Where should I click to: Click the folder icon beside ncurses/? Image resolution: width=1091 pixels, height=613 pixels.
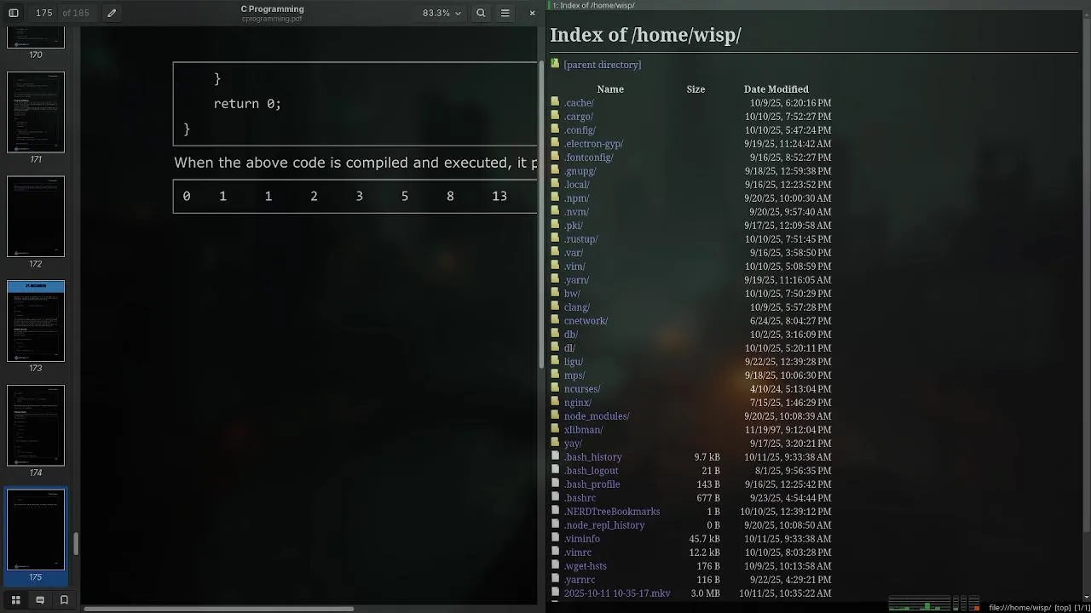[555, 388]
